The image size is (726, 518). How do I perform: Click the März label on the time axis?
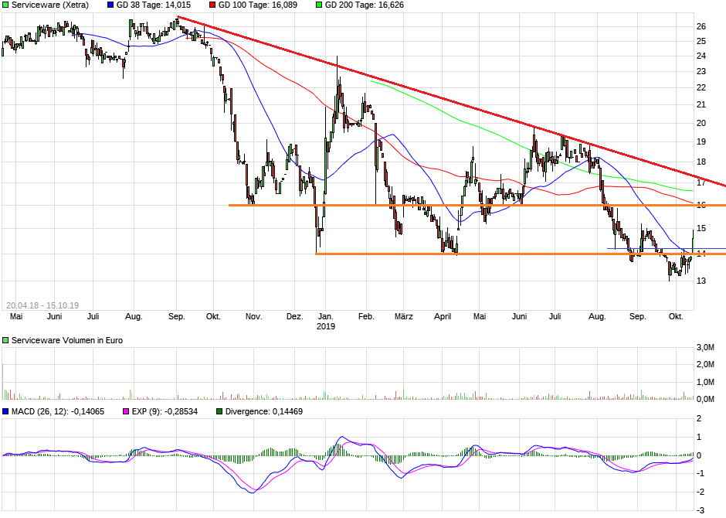[x=403, y=316]
